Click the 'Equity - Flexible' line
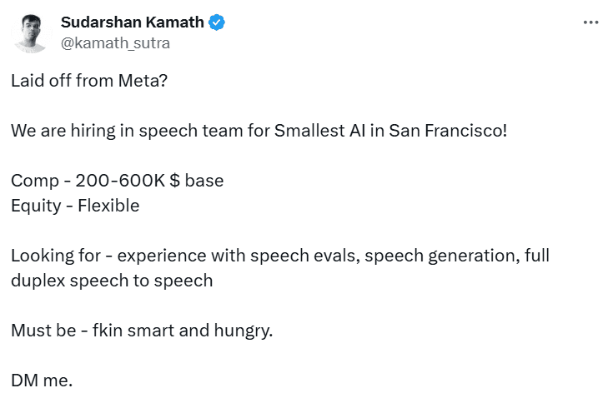Viewport: 613px width, 398px height. point(75,205)
